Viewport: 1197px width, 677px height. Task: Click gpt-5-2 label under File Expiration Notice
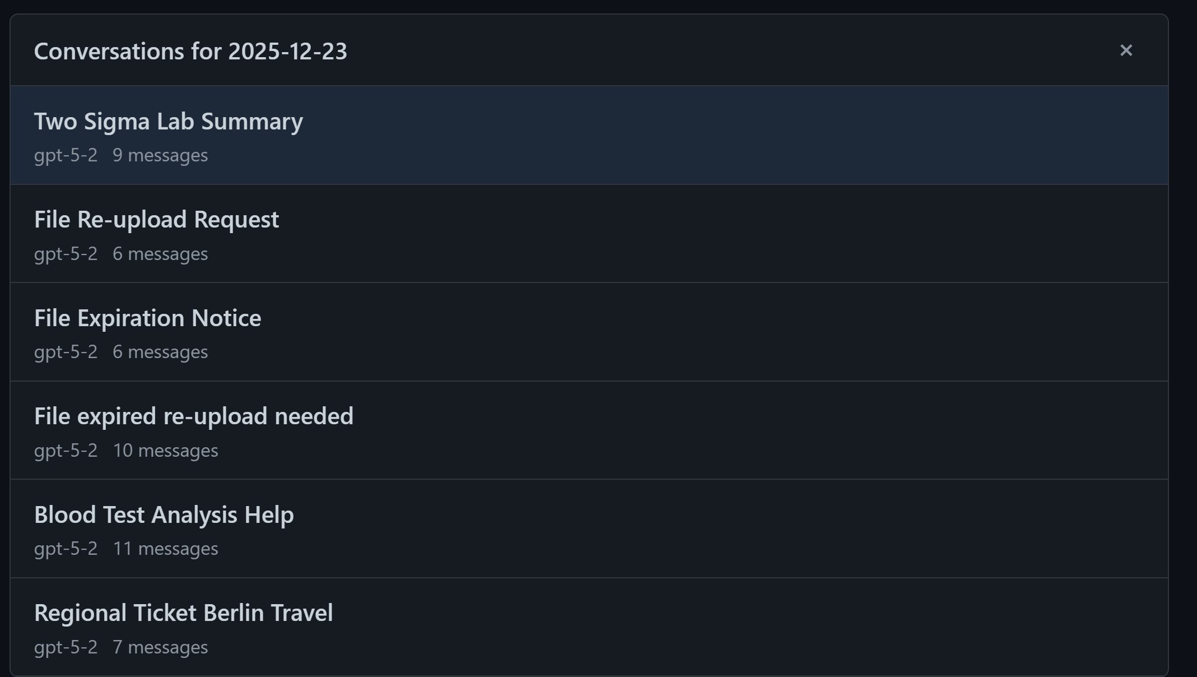click(x=66, y=352)
